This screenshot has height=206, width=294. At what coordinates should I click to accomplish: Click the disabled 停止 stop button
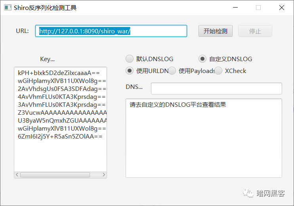255,31
